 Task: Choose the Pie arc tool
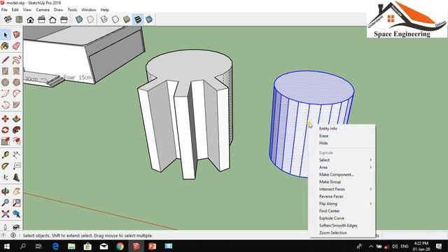[x=16, y=105]
